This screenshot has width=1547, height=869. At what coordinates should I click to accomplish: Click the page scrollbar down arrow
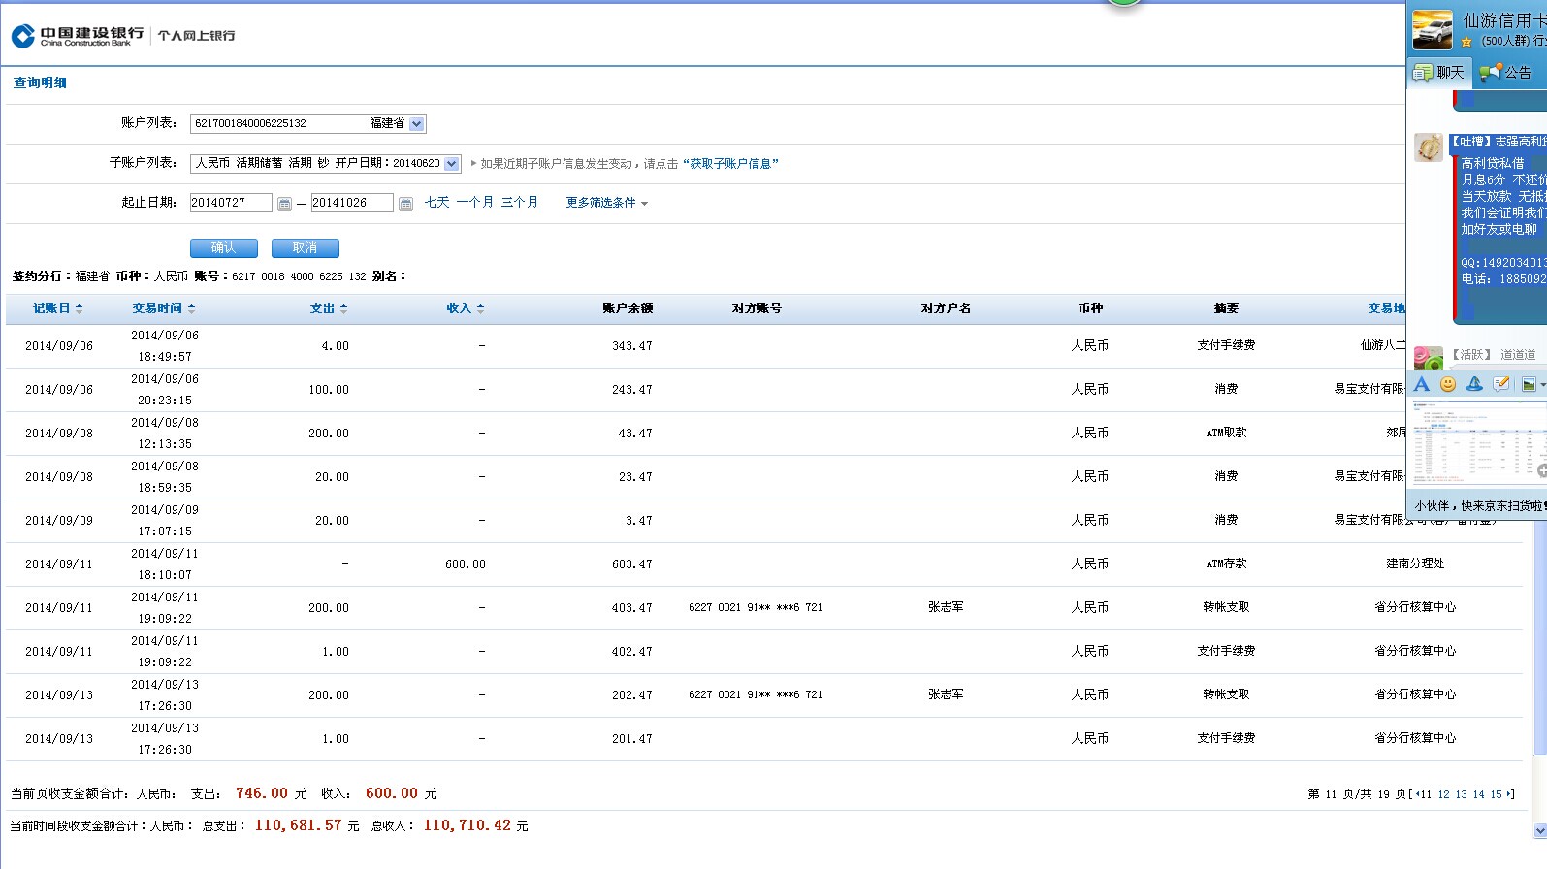(x=1539, y=831)
